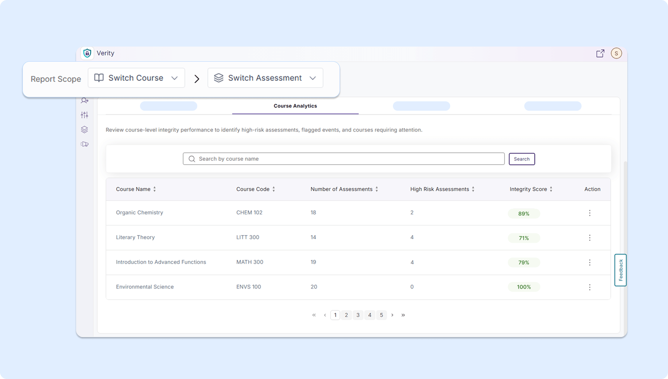This screenshot has height=379, width=668.
Task: Focus the Search by course name field
Action: point(343,159)
